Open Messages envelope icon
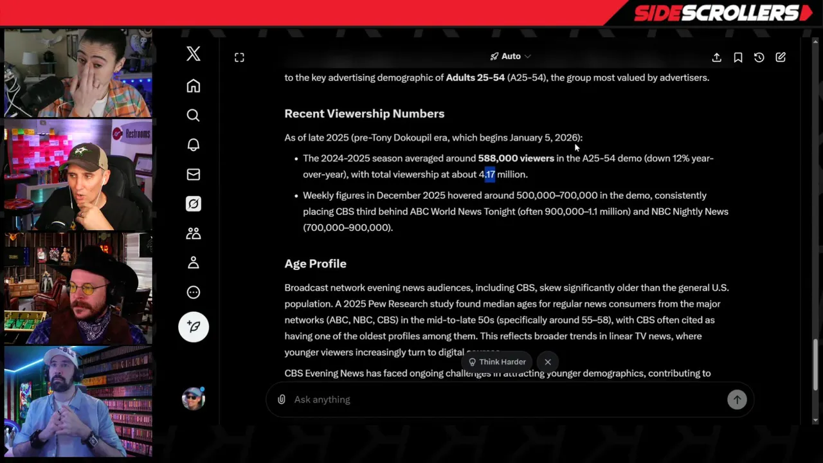The width and height of the screenshot is (823, 463). [x=194, y=174]
